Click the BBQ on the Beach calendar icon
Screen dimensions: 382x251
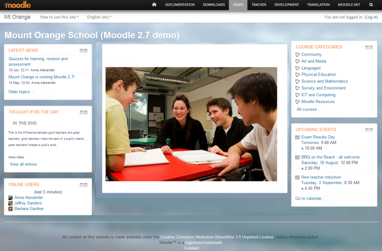297,157
